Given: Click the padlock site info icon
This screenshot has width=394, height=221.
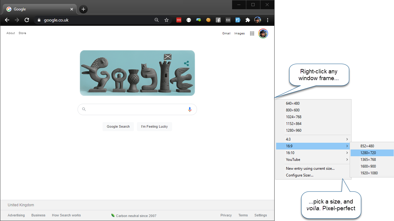Looking at the screenshot, I should (39, 20).
